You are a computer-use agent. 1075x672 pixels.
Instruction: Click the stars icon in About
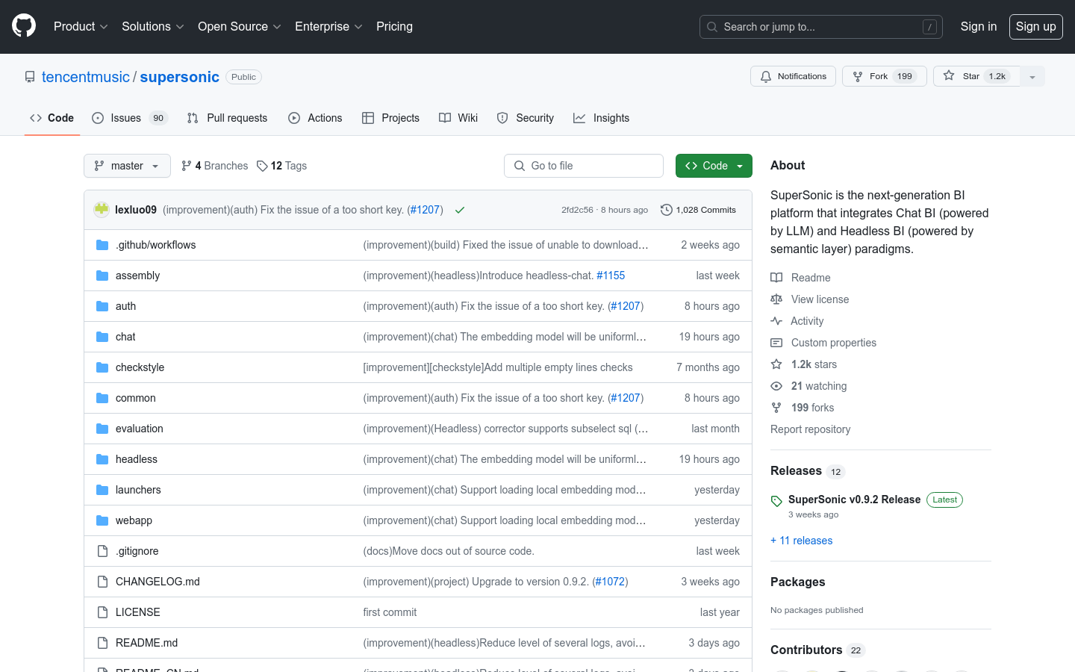(x=776, y=364)
